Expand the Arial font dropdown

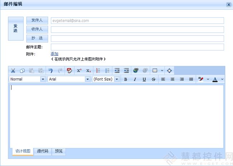[x=87, y=79]
